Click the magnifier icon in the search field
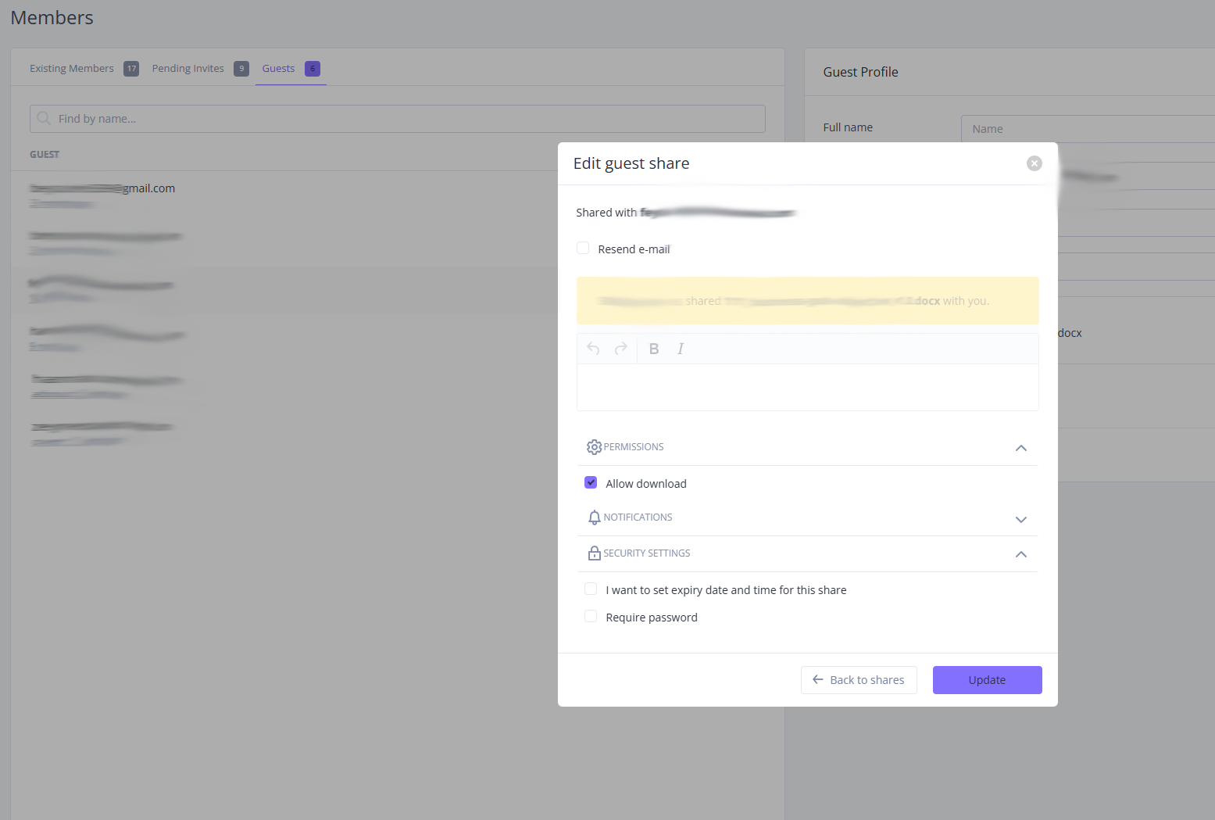The image size is (1215, 820). [x=44, y=118]
